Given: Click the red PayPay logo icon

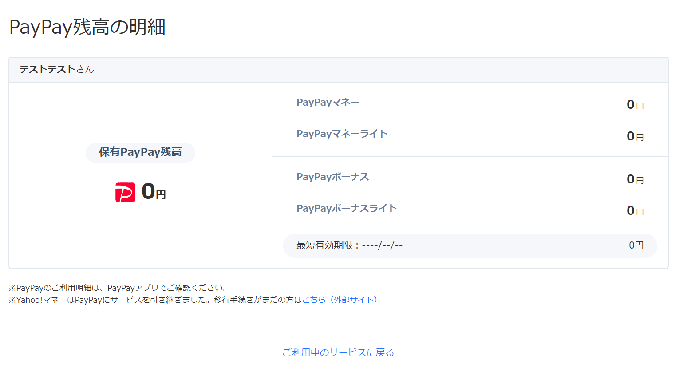Looking at the screenshot, I should click(125, 193).
